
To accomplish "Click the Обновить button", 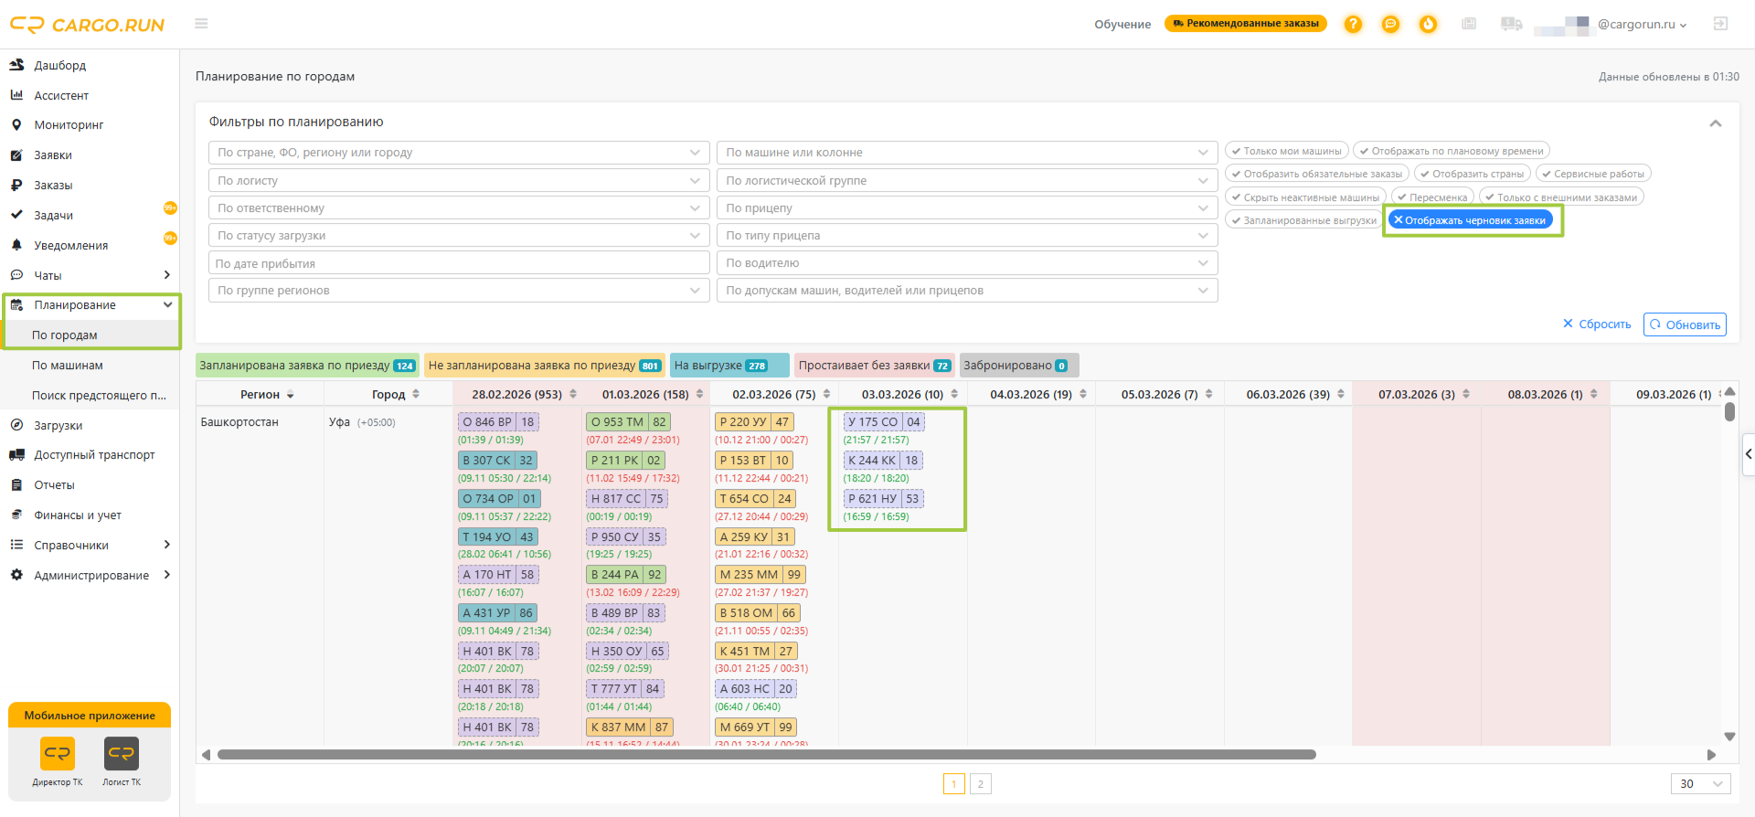I will click(x=1685, y=324).
